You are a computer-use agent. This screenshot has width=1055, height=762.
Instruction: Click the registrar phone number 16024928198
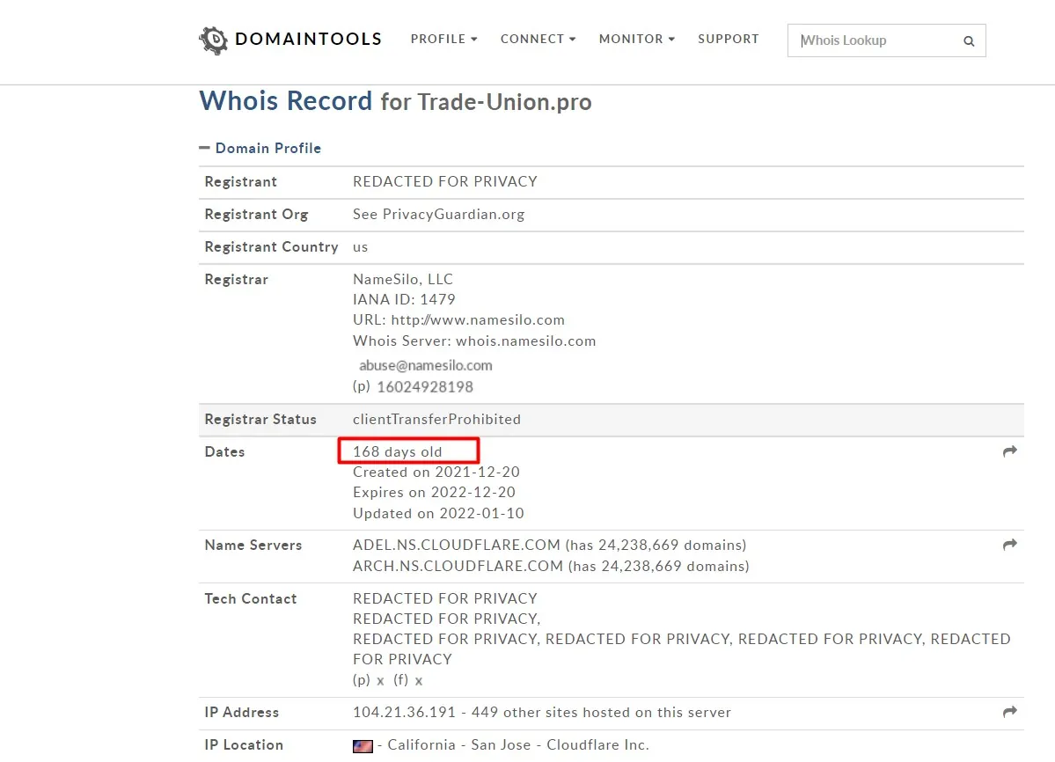425,386
